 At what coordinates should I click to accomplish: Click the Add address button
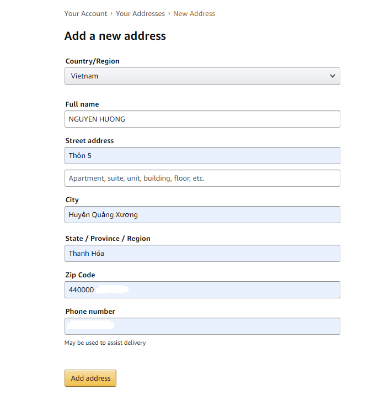click(x=90, y=378)
